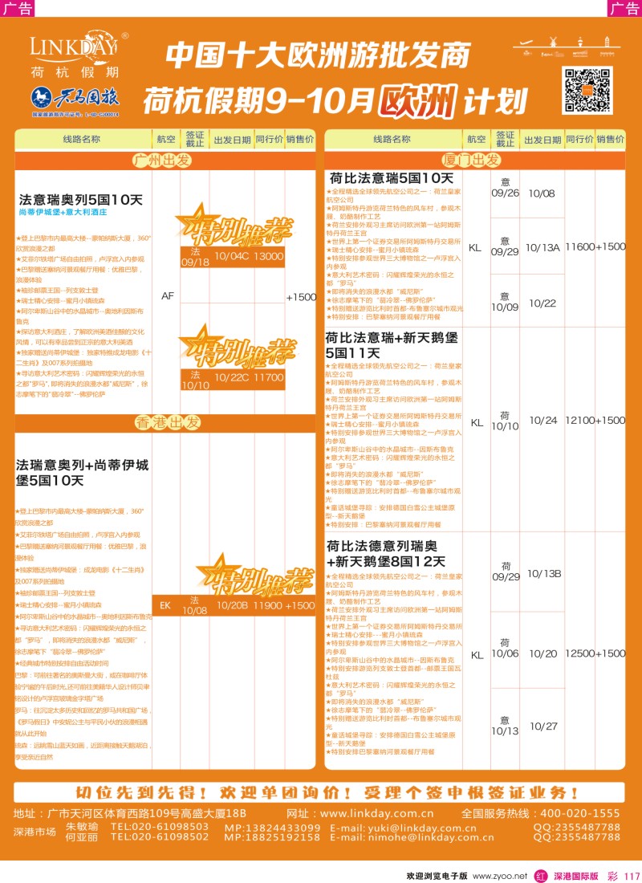Image resolution: width=642 pixels, height=883 pixels.
Task: Click page number 彩 117
Action: click(x=624, y=877)
